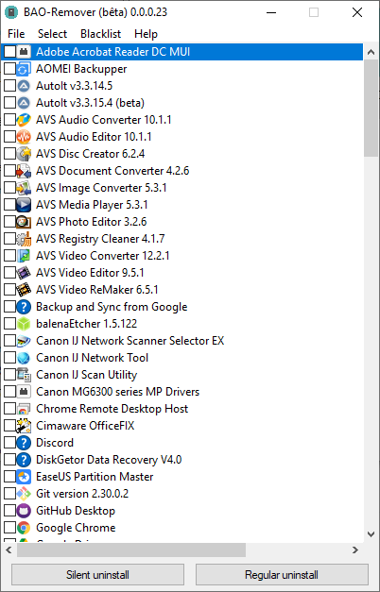
Task: Tick the DiskGetor Data Recovery V4.0 checkbox
Action: click(9, 460)
